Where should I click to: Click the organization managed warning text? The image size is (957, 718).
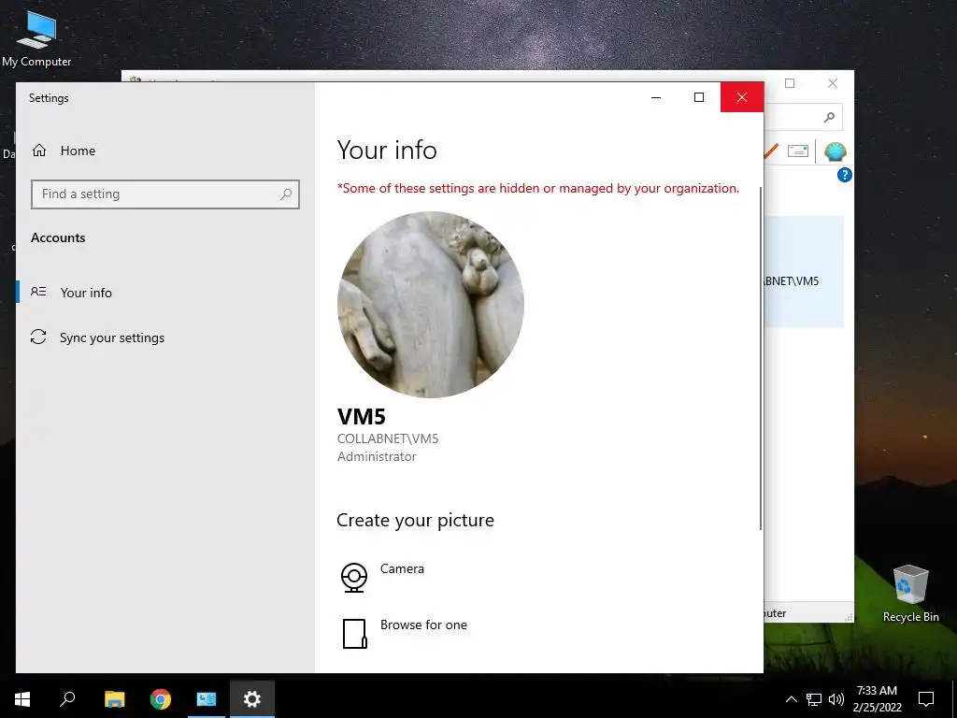537,189
